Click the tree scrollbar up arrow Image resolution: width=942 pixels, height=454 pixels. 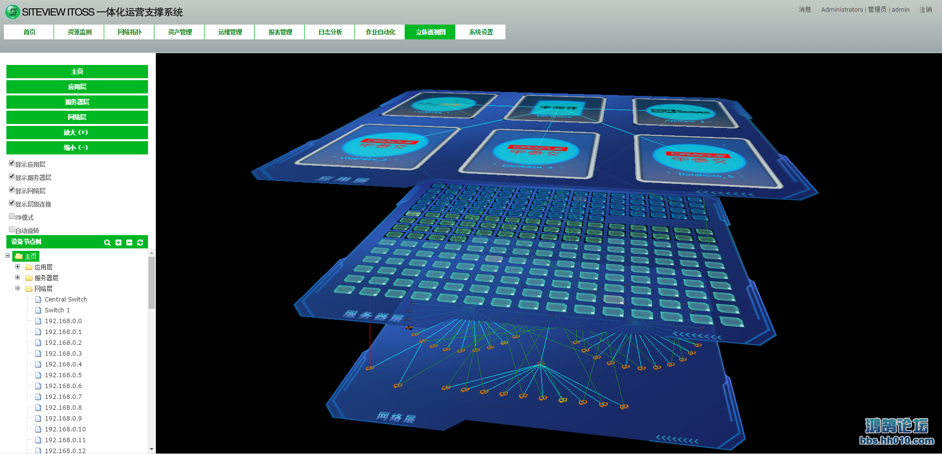tap(151, 253)
